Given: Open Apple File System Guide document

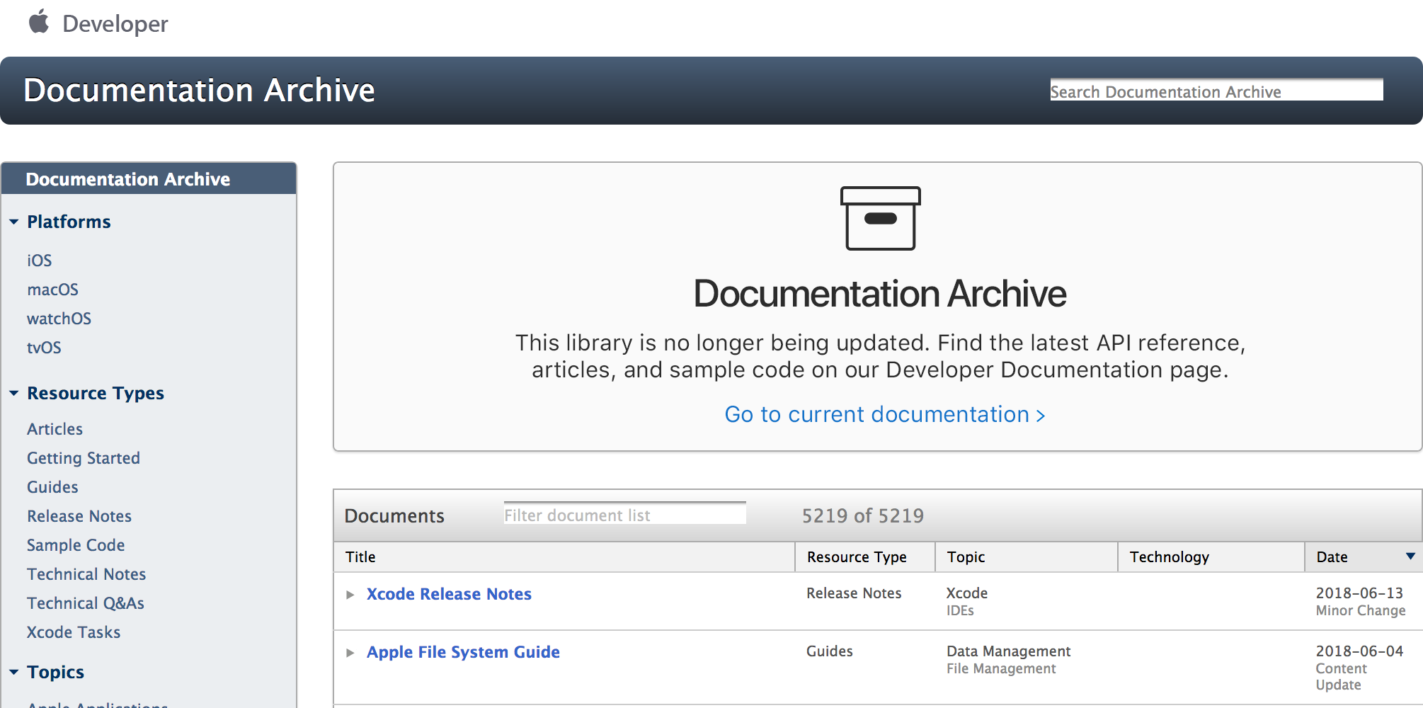Looking at the screenshot, I should click(463, 652).
